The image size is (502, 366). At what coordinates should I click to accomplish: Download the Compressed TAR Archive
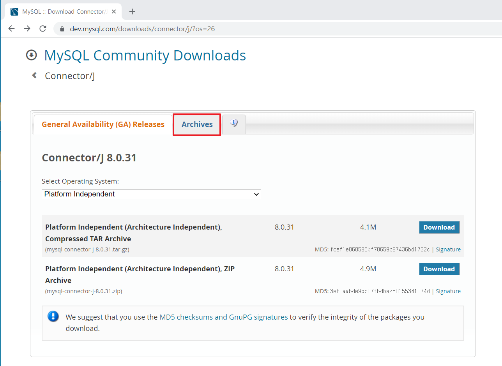click(439, 227)
